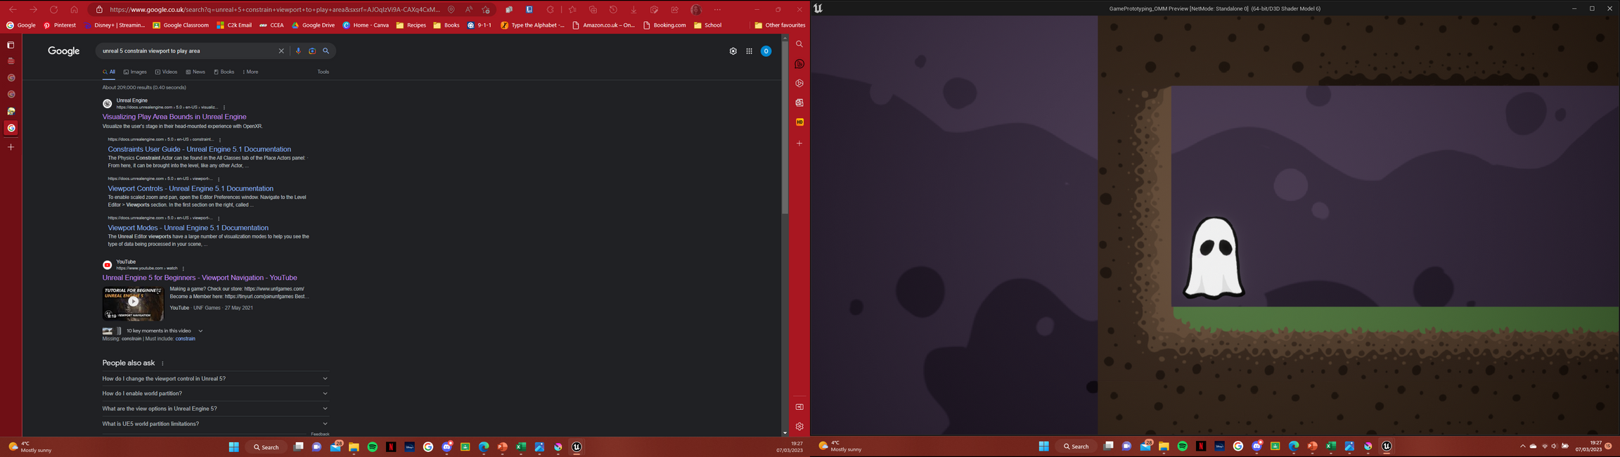The height and width of the screenshot is (457, 1620).
Task: Switch to the Books results tab
Action: [224, 72]
